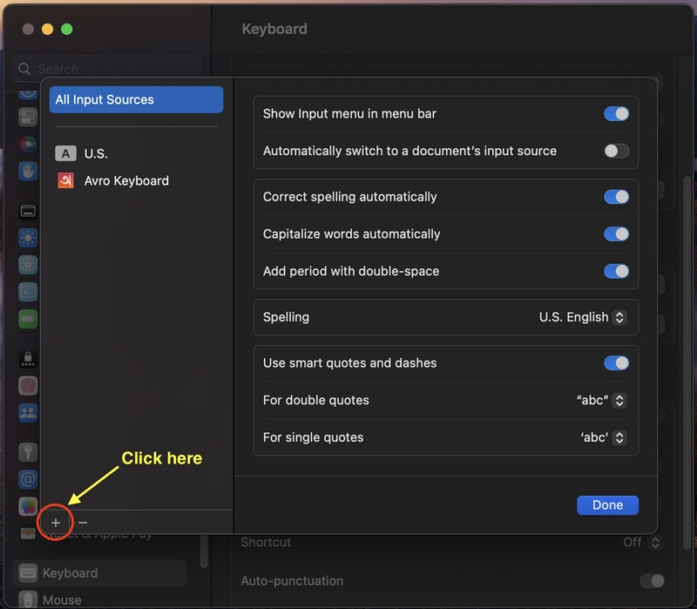Click the minus button to remove input source
This screenshot has width=697, height=609.
[83, 523]
